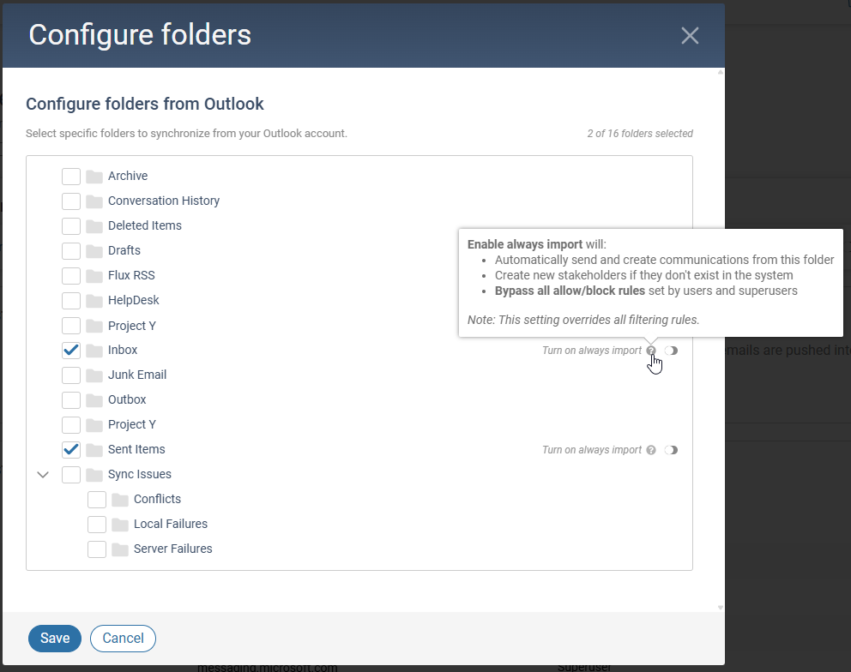Cancel the folder configuration
This screenshot has width=851, height=672.
click(123, 639)
